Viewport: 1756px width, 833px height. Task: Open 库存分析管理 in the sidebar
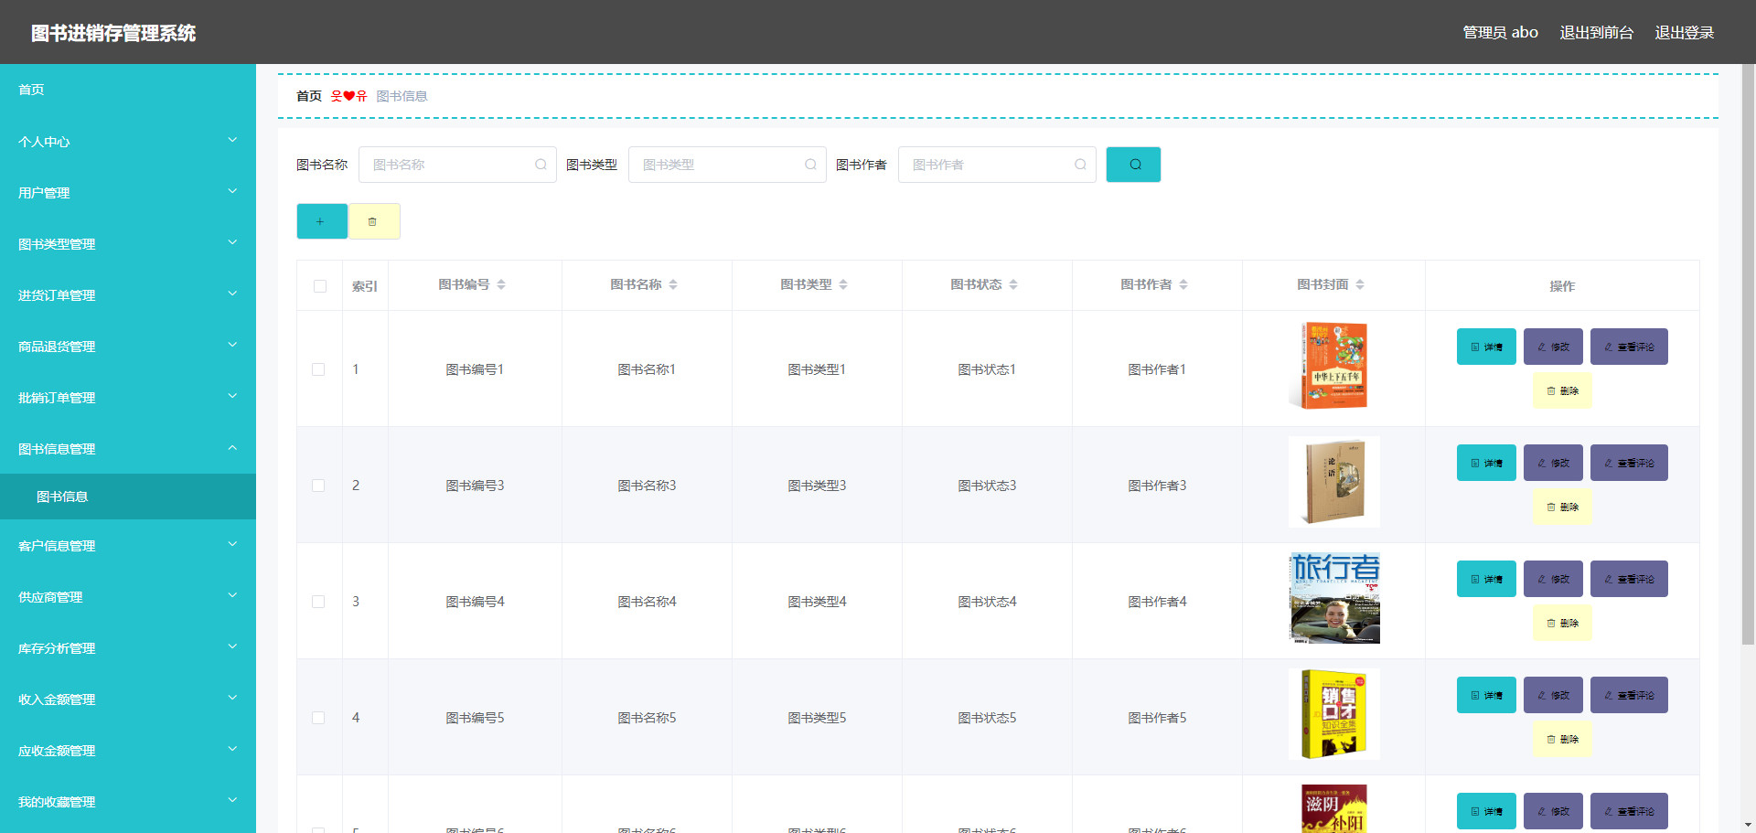tap(128, 648)
